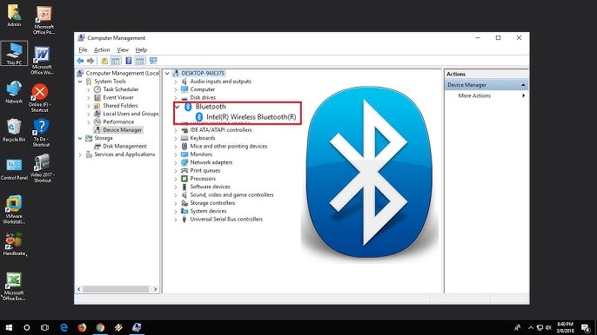
Task: Select Sound, video and game controllers
Action: pos(231,195)
